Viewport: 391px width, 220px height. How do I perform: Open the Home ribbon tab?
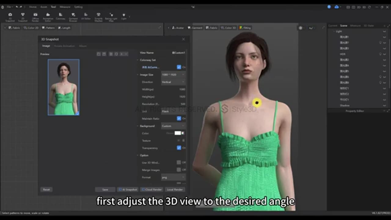tap(33, 7)
